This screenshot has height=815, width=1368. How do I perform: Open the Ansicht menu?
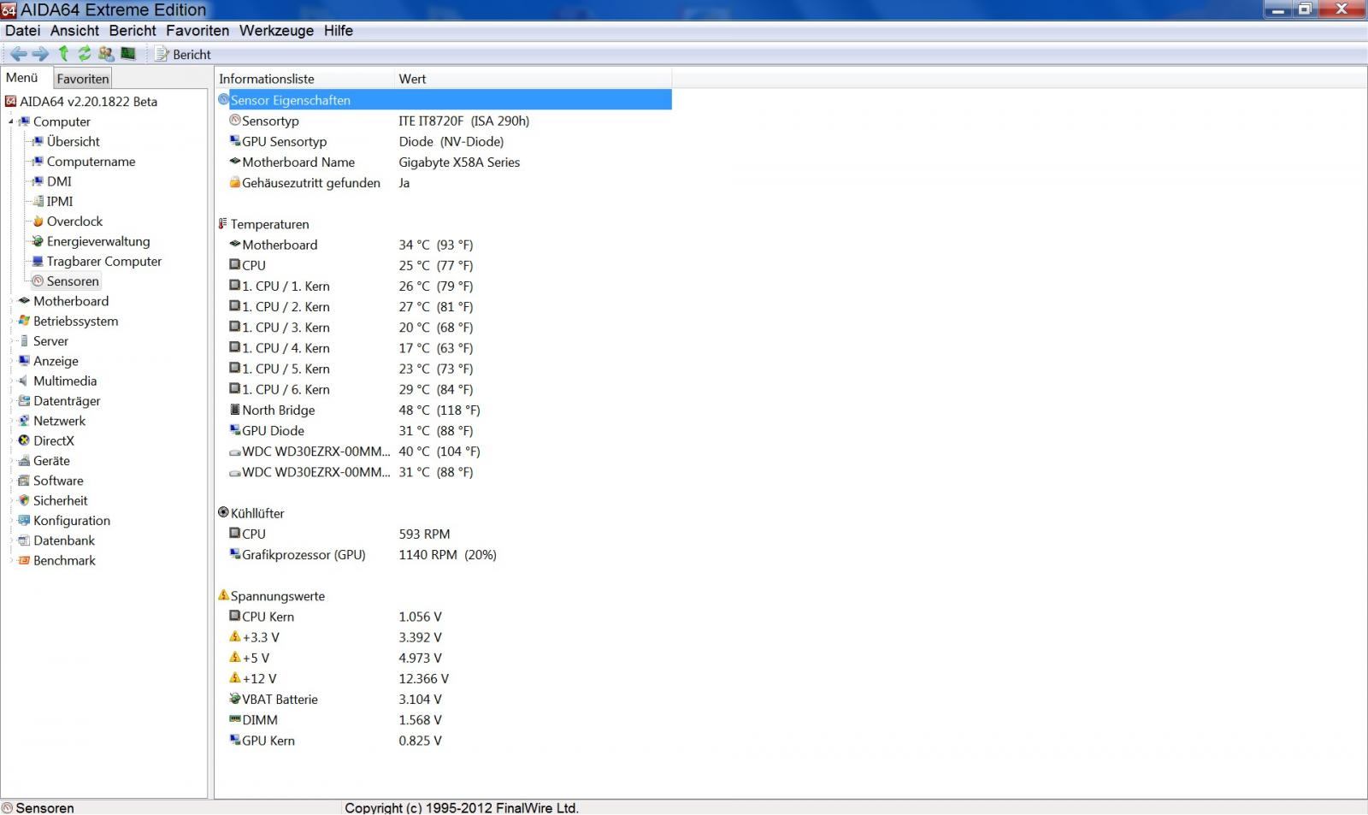(x=74, y=31)
